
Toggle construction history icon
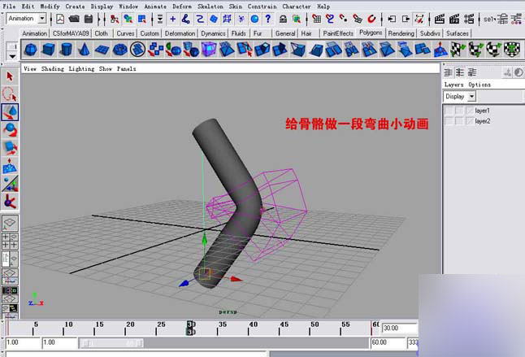(x=419, y=19)
